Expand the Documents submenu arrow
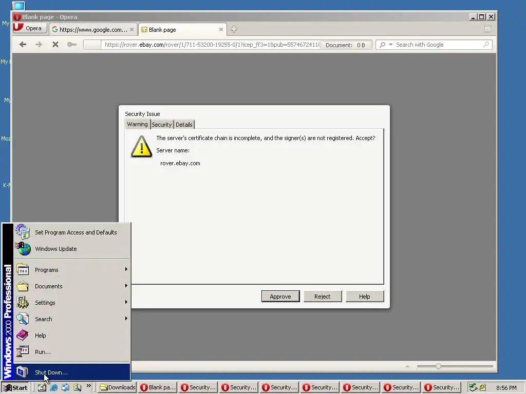 coord(126,286)
